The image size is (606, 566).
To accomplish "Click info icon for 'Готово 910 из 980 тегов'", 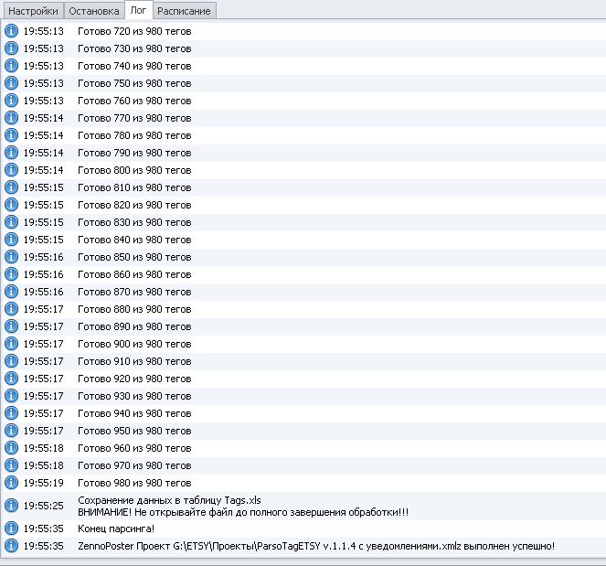I will (x=11, y=361).
